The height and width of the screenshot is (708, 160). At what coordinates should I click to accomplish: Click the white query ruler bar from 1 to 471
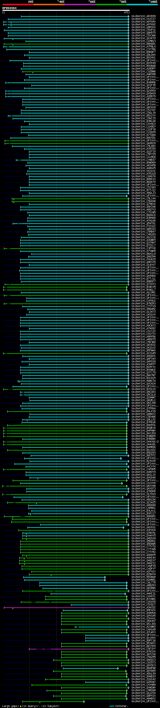point(66,11)
